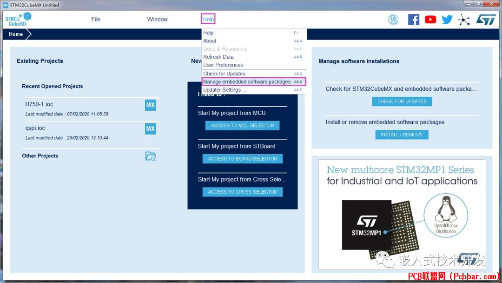Click Manage software installations heading

(359, 61)
